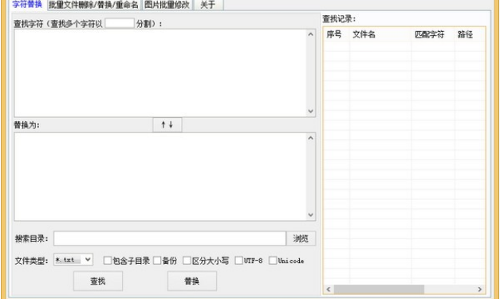The height and width of the screenshot is (299, 504).
Task: Toggle the 区分大小写 case-sensitive option
Action: [187, 261]
